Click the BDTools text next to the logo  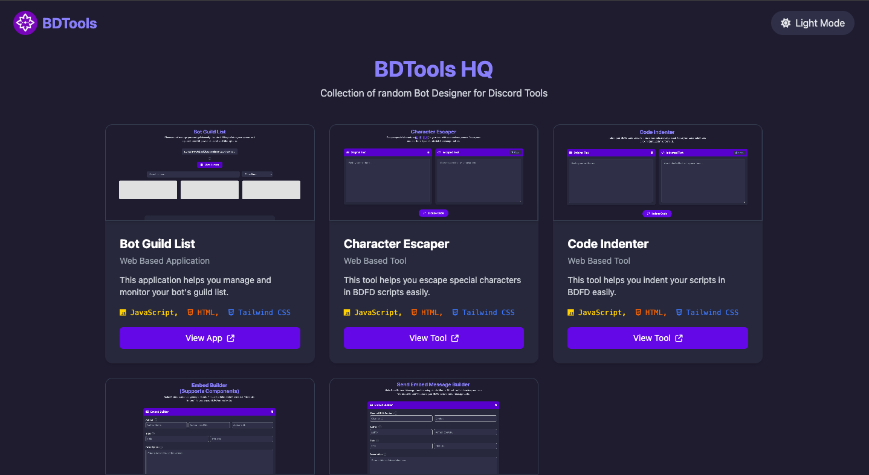(69, 23)
